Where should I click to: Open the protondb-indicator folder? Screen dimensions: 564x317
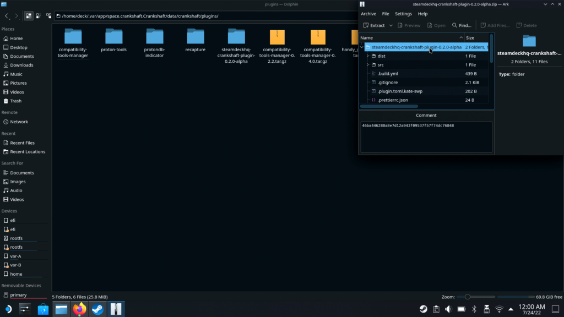155,43
